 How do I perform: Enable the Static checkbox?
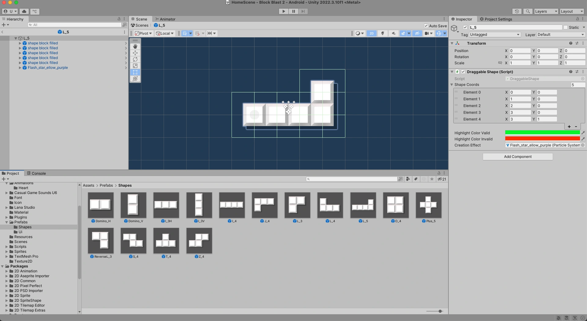click(x=566, y=27)
